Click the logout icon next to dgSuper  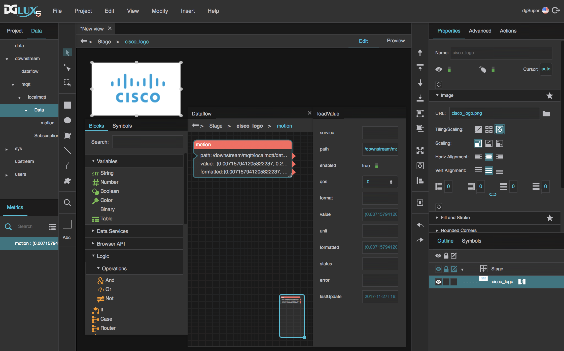556,10
